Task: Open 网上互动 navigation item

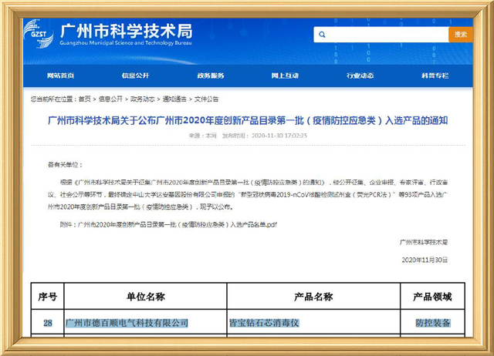Action: coord(285,76)
